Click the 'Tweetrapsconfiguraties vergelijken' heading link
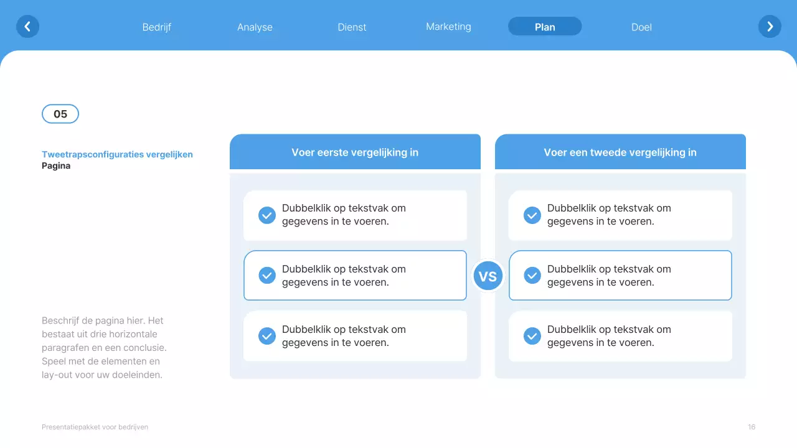This screenshot has width=797, height=448. pyautogui.click(x=117, y=154)
